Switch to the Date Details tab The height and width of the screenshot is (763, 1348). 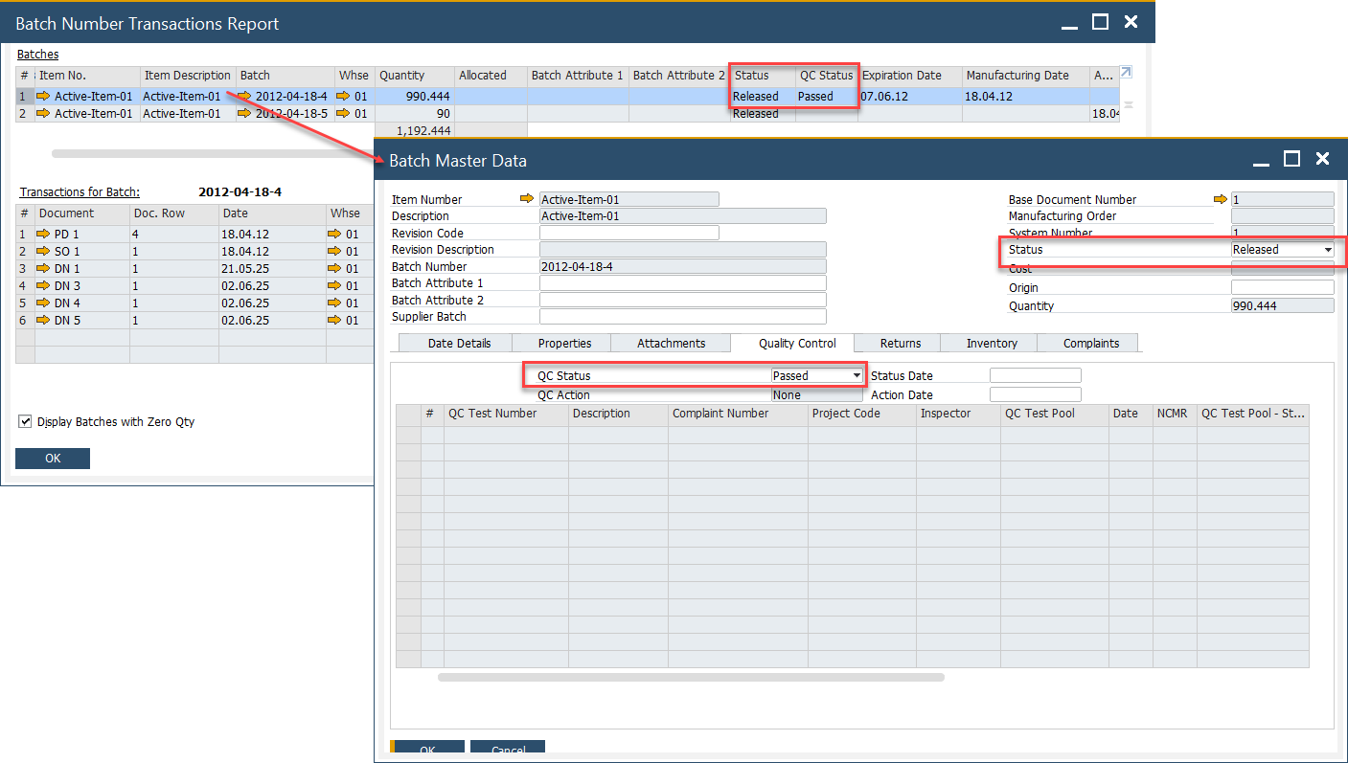click(x=459, y=344)
